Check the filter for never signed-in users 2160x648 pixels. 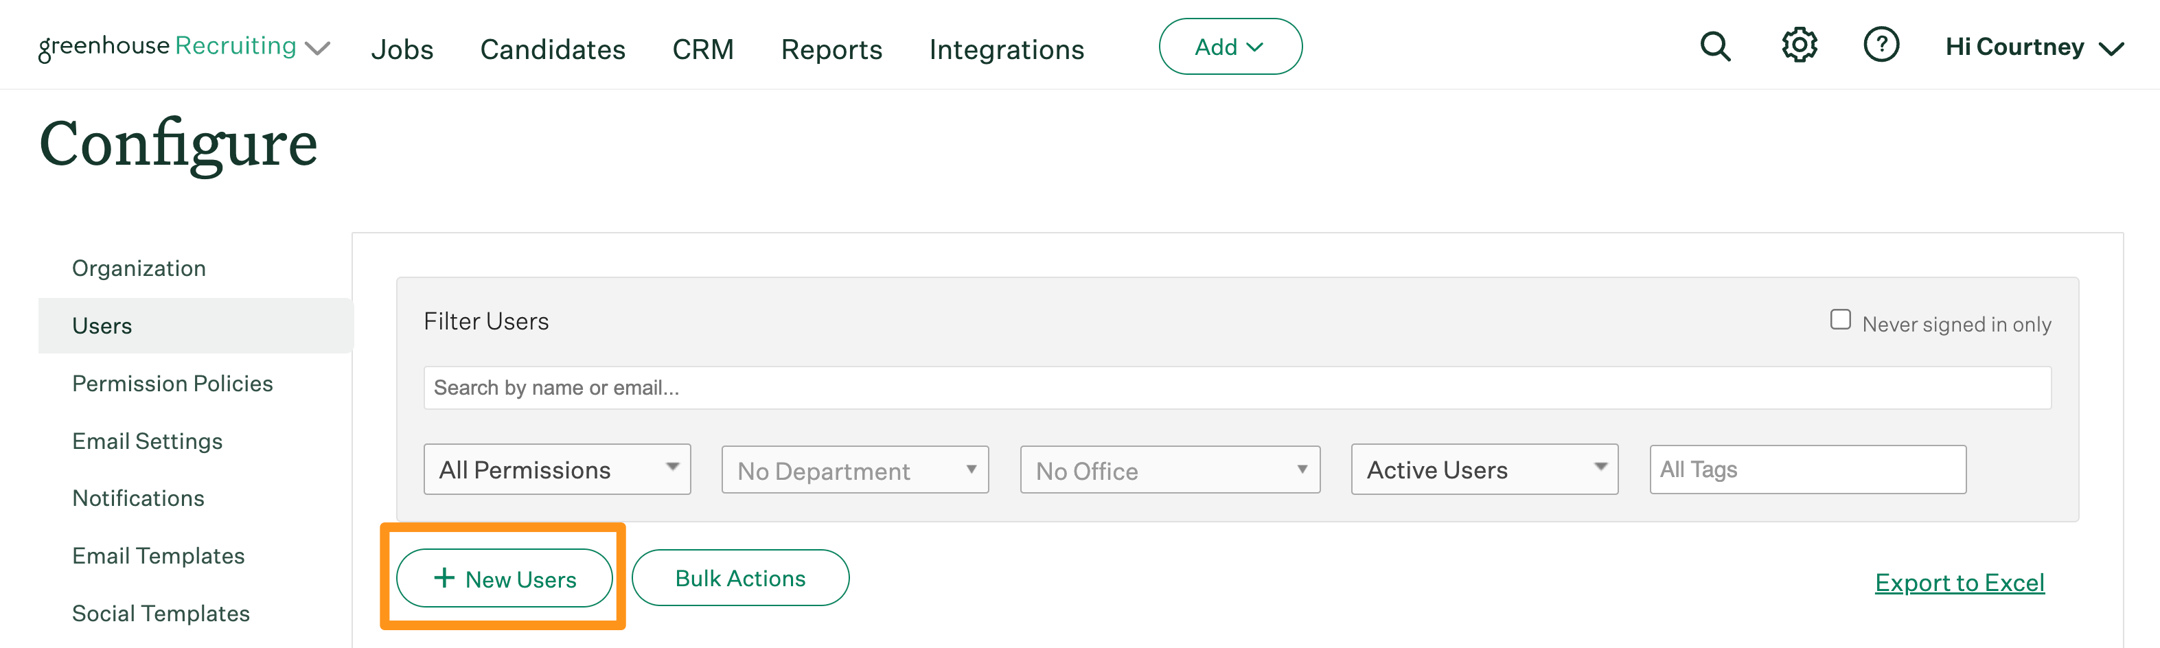tap(1841, 319)
